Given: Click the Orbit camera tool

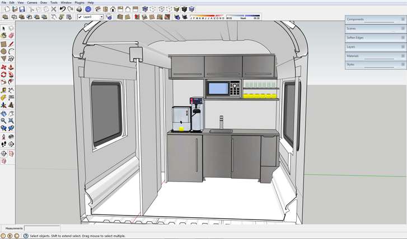Looking at the screenshot, I should pyautogui.click(x=3, y=113).
